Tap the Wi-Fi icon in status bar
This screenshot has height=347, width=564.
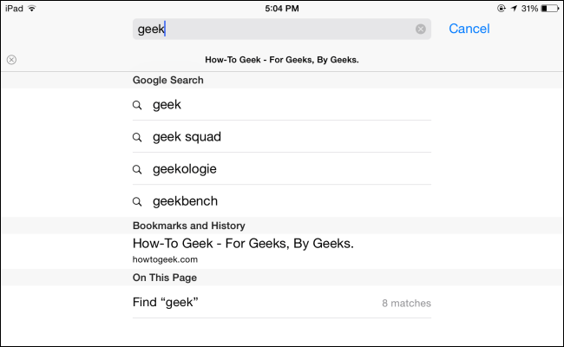pyautogui.click(x=32, y=8)
